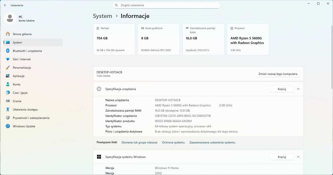Collapse the Specyfikacja urządzenia section chevron
333x175 pixels.
click(298, 89)
